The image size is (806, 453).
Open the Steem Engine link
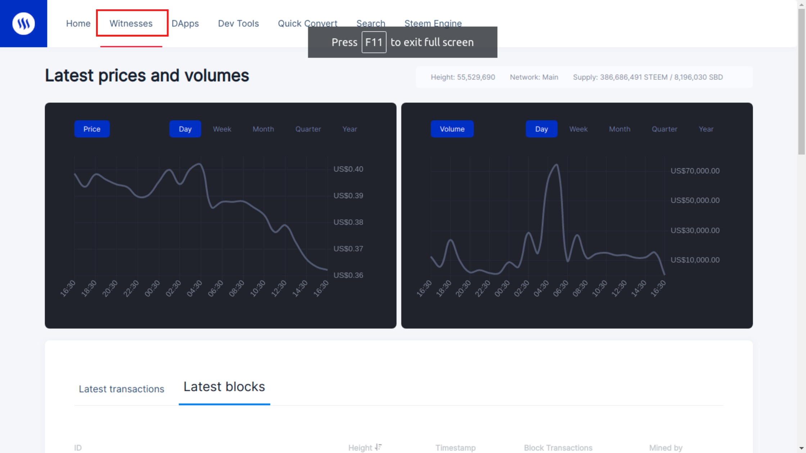433,23
